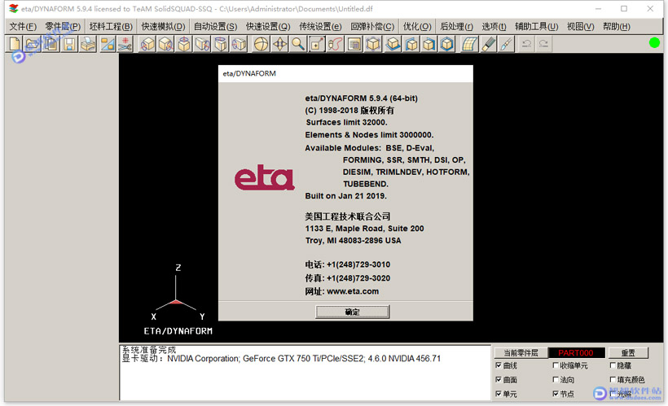Open the 后处理(r) menu

pos(456,26)
